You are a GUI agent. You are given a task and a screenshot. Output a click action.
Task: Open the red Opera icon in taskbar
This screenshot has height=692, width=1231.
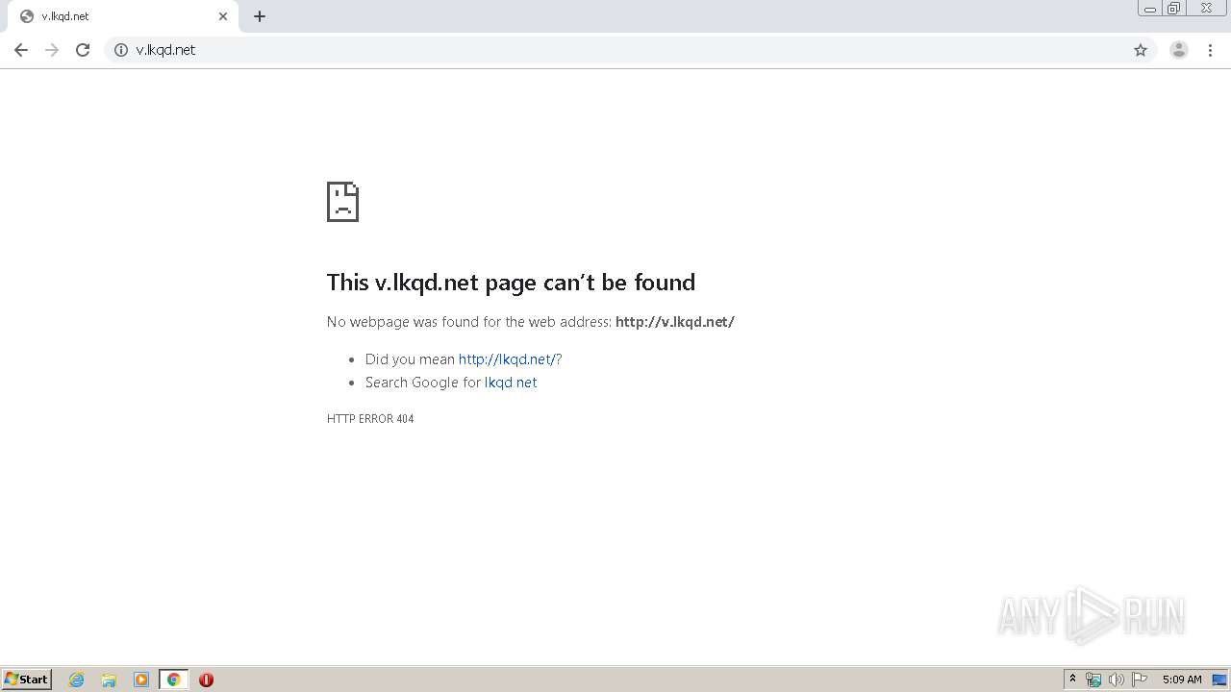pos(206,680)
